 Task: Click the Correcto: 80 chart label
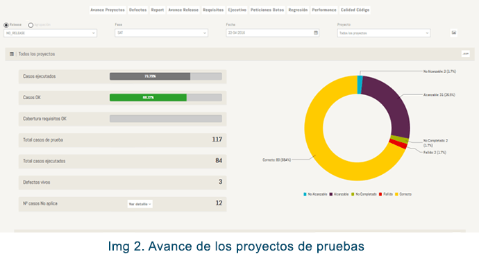[276, 160]
